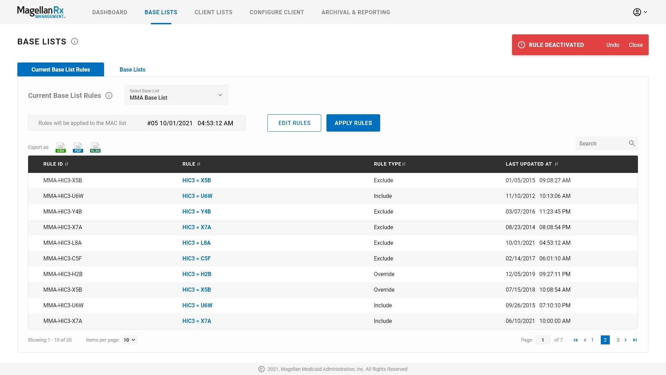Export rules as CSV file

click(x=60, y=147)
